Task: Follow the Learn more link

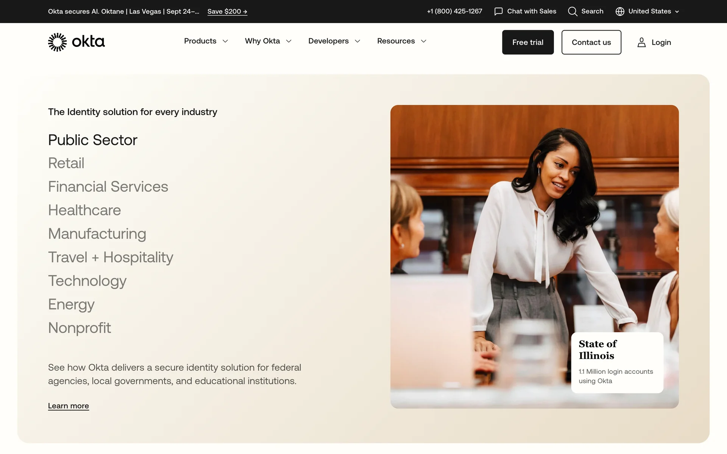Action: [x=69, y=406]
